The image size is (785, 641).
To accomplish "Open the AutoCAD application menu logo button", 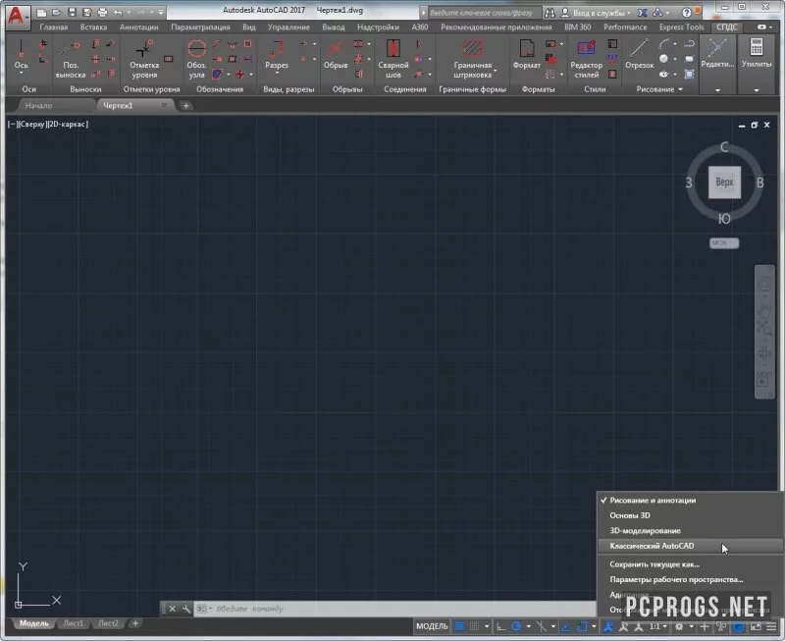I will [17, 16].
